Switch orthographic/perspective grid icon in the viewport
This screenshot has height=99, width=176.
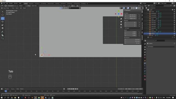[121, 27]
